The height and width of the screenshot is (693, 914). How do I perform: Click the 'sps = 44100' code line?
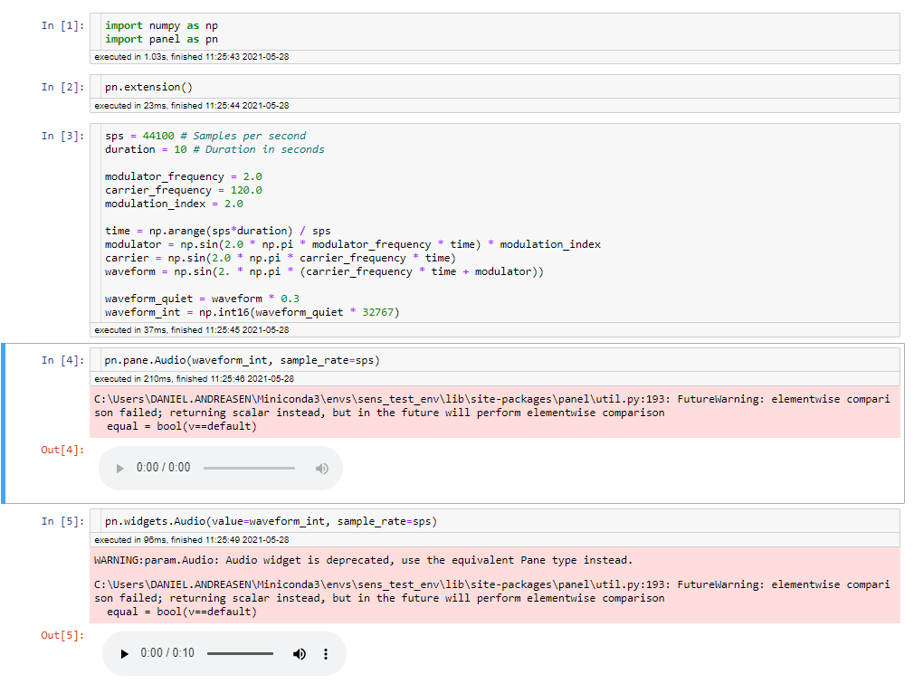point(205,136)
